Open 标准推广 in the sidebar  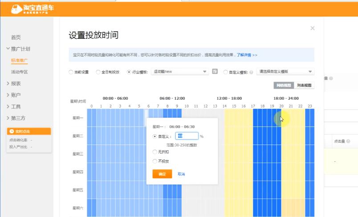click(20, 60)
